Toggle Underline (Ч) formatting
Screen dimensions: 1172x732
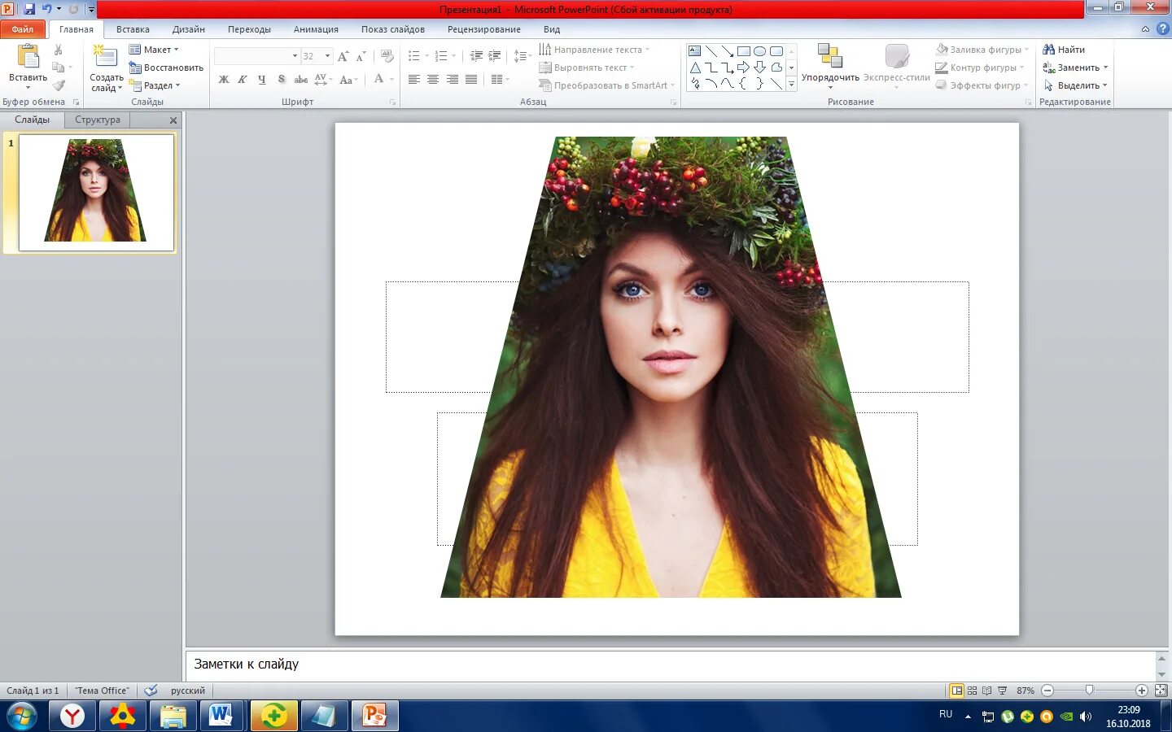coord(261,80)
